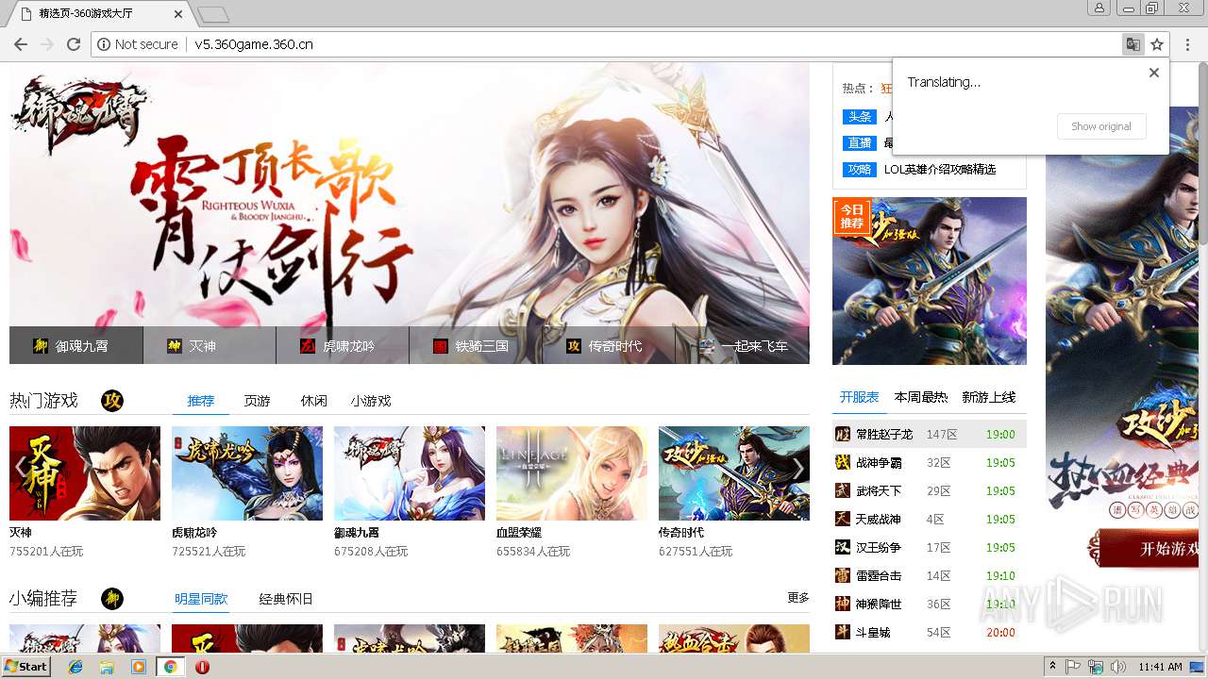The image size is (1208, 679).
Task: Select 御魂九霄 banner tab
Action: point(76,346)
